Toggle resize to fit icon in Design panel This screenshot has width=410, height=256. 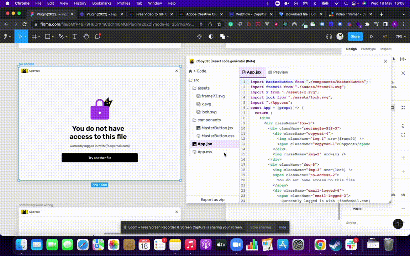pos(403,107)
